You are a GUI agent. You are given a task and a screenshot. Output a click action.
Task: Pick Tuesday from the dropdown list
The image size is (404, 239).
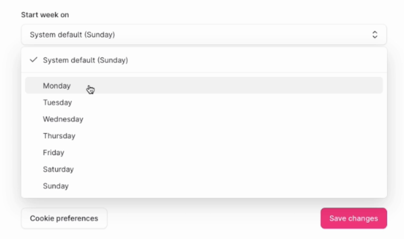[x=57, y=102]
